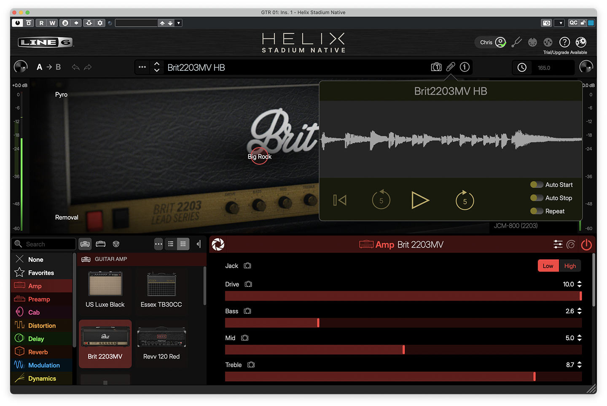Screen dimensions: 607x406
Task: Collapse the model browser panel arrow
Action: point(199,244)
